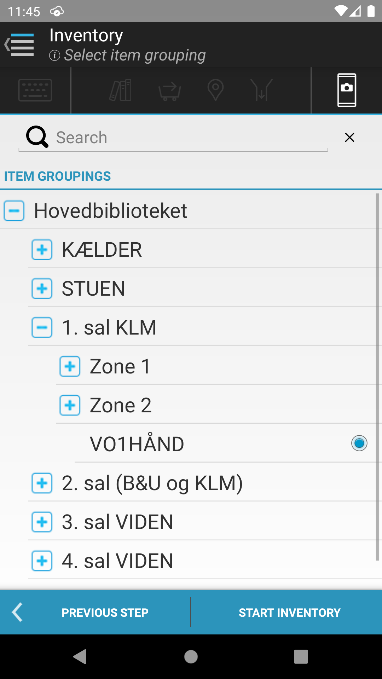Select the VO1HÅND radio button
Image resolution: width=382 pixels, height=679 pixels.
point(359,443)
